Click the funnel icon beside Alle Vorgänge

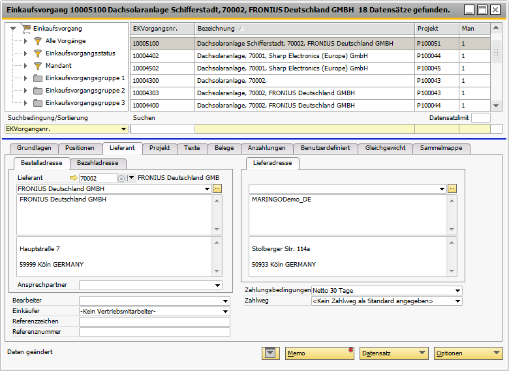(37, 41)
